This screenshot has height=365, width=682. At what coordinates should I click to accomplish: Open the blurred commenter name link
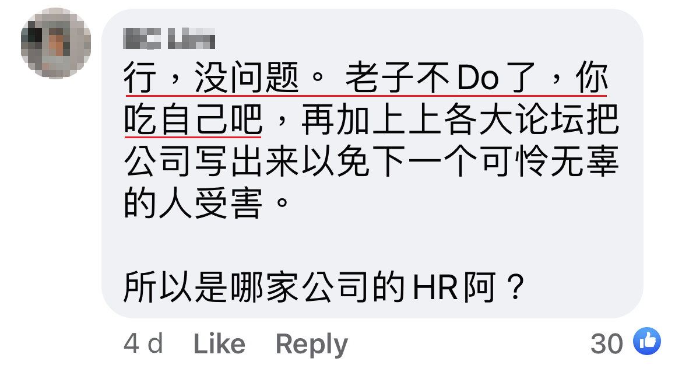pos(169,38)
